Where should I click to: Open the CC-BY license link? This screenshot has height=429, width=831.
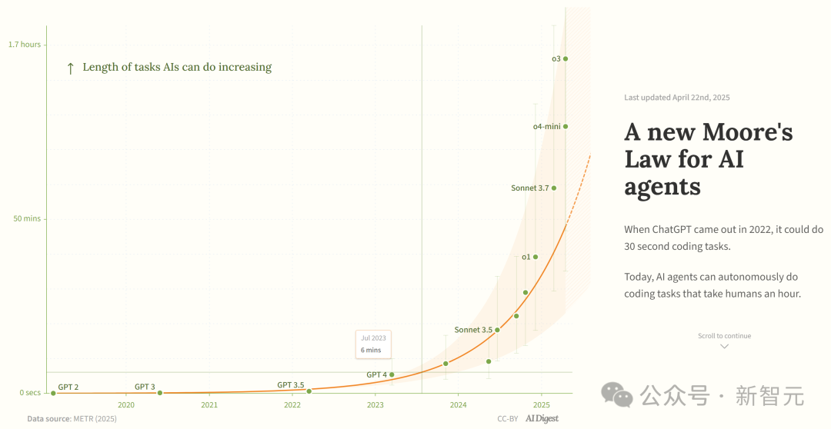[507, 419]
